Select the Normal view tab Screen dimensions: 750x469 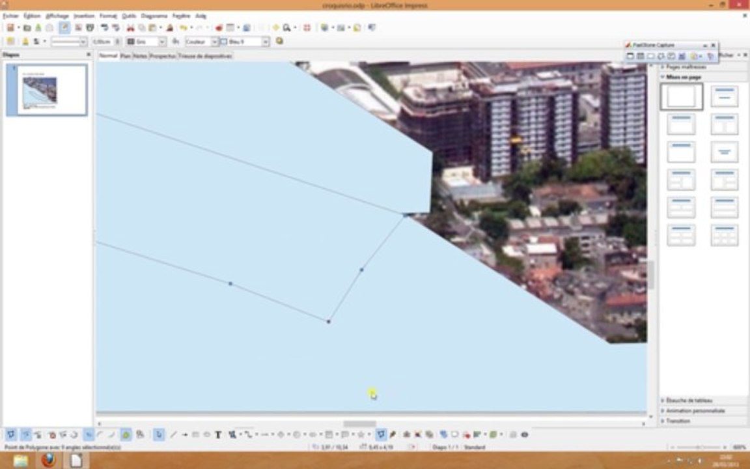pyautogui.click(x=108, y=56)
